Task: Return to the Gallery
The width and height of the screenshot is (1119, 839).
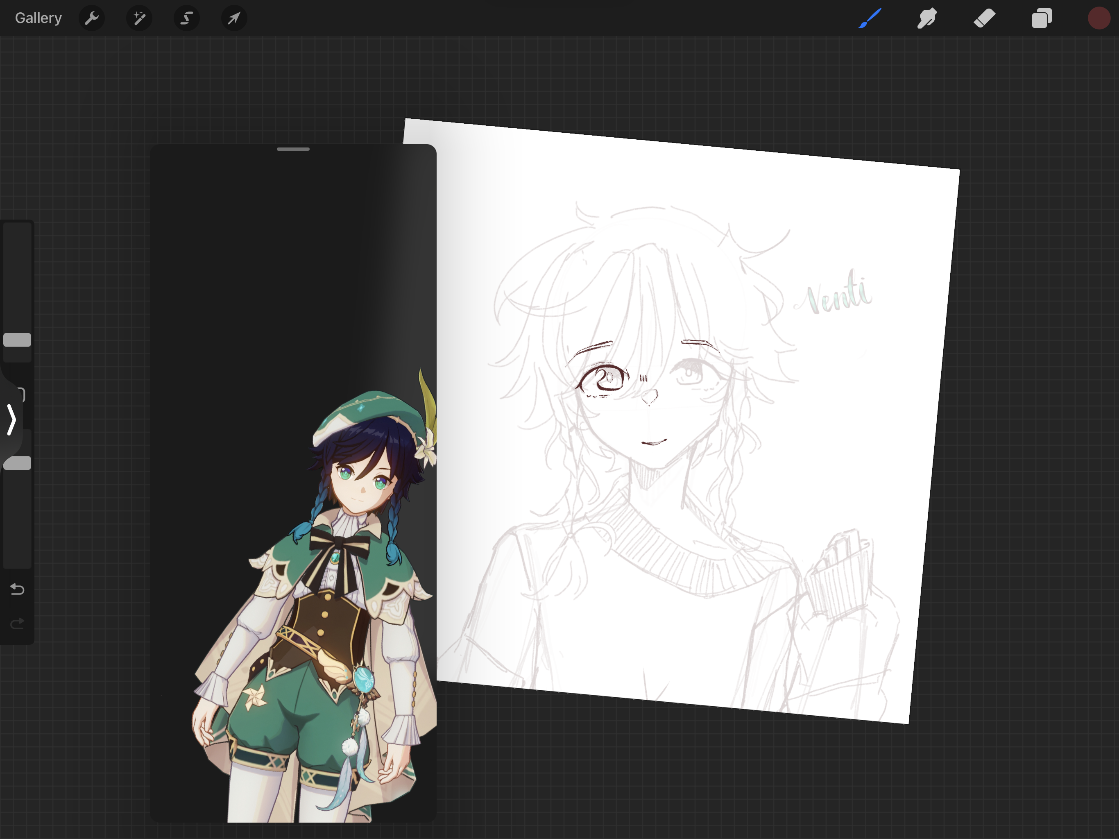Action: [x=38, y=18]
